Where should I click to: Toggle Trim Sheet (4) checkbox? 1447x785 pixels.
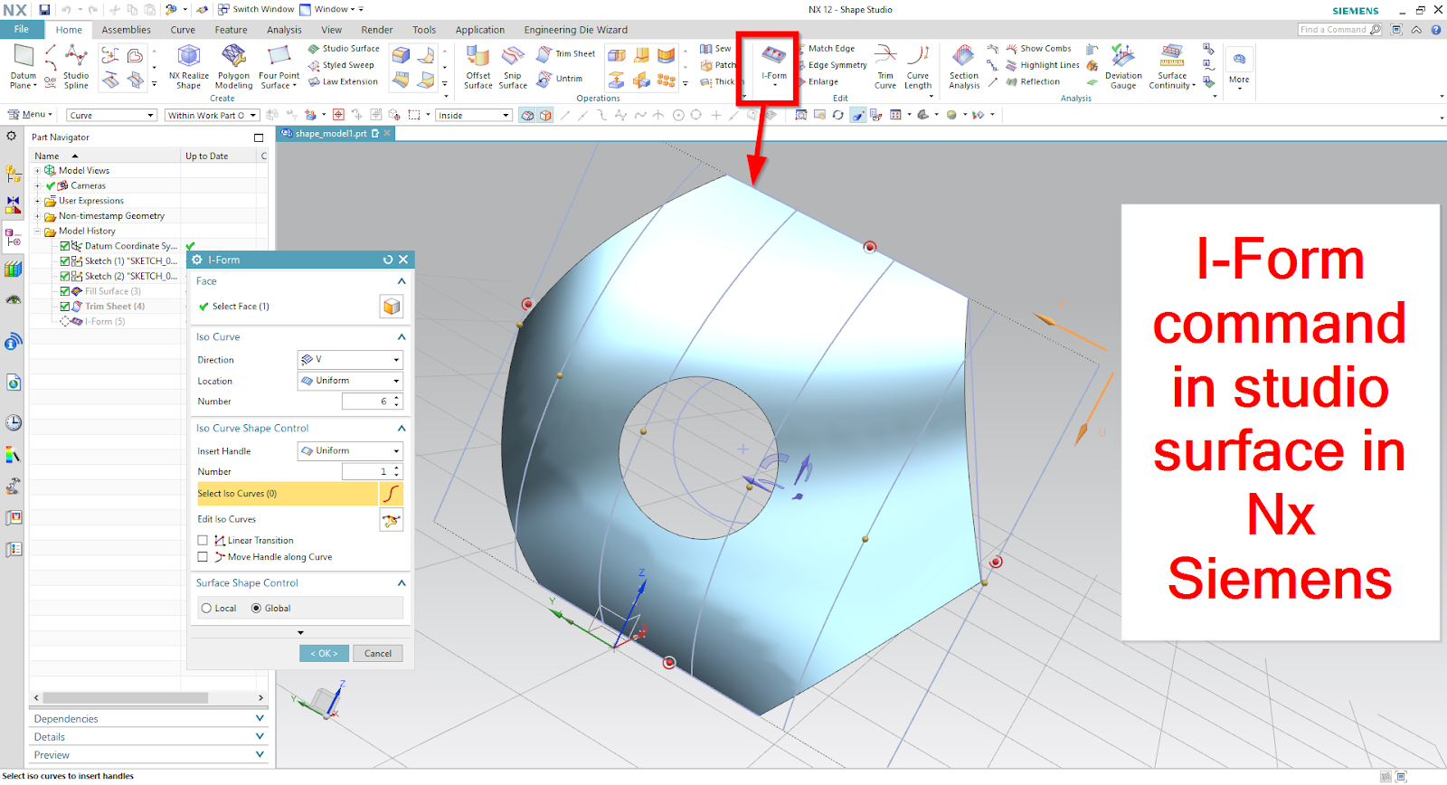[x=65, y=307]
